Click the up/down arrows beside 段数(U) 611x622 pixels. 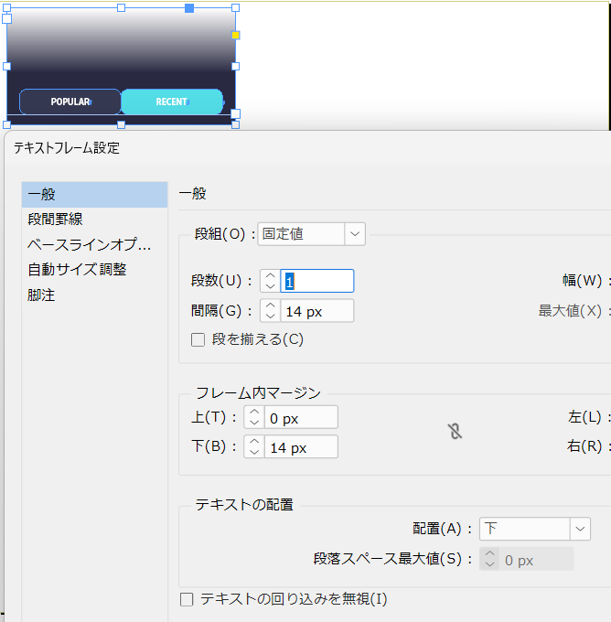click(270, 281)
